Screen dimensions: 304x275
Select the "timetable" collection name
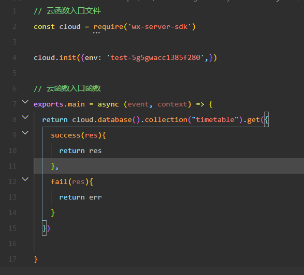215,119
